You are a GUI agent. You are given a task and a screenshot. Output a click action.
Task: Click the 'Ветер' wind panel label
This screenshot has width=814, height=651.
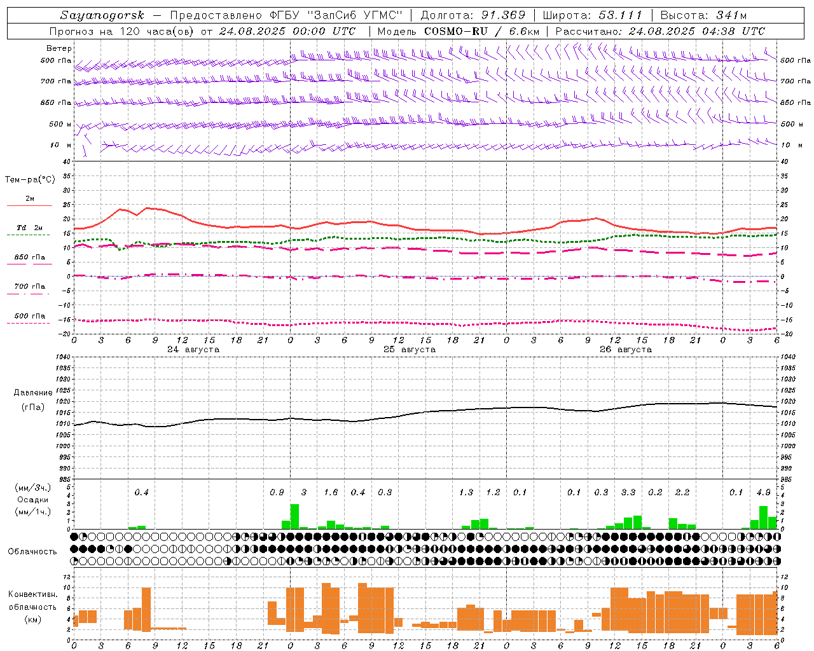[x=59, y=48]
